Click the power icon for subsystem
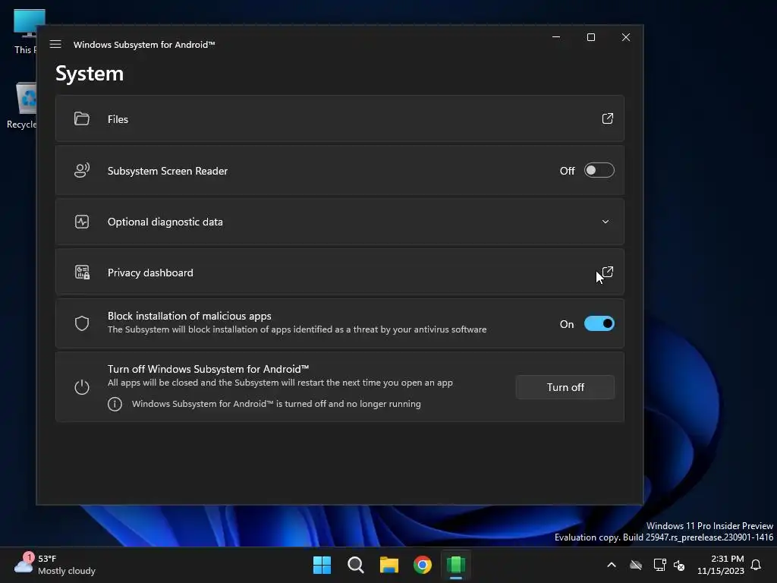Image resolution: width=777 pixels, height=583 pixels. coord(82,386)
